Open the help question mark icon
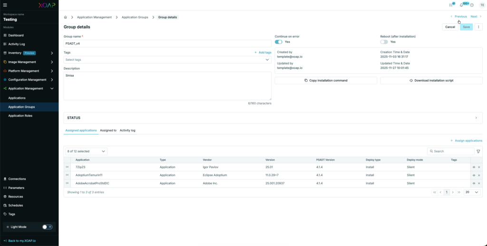487x246 pixels. click(472, 5)
